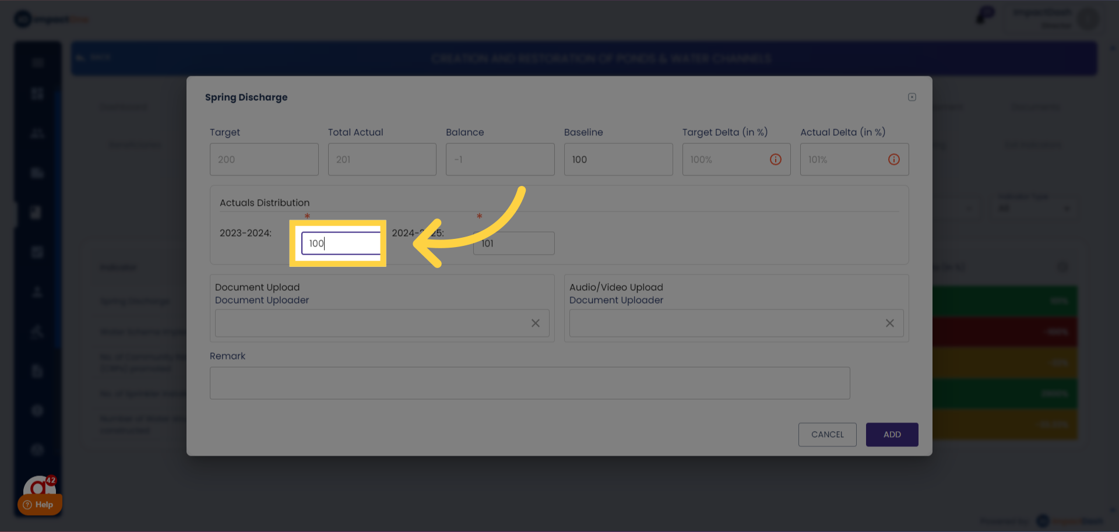Viewport: 1119px width, 532px height.
Task: Focus the 2023-2024 actuals input
Action: point(341,244)
